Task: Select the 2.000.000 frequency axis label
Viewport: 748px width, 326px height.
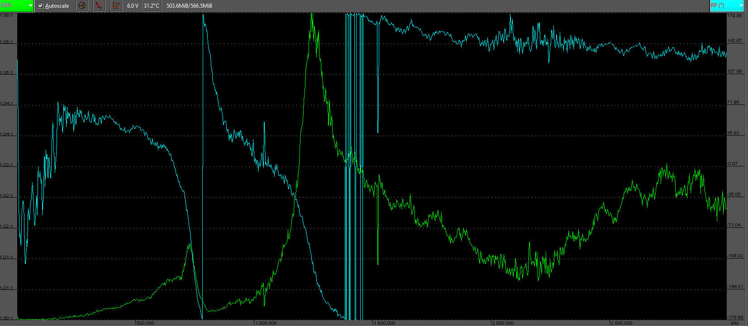Action: point(503,323)
